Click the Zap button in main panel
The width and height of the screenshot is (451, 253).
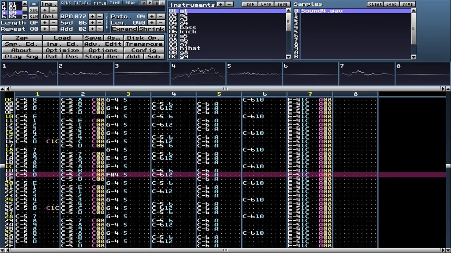click(x=21, y=38)
